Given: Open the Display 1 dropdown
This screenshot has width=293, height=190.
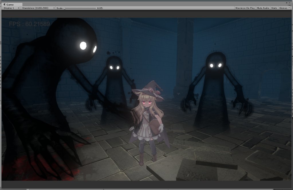Looking at the screenshot, I should [11, 8].
